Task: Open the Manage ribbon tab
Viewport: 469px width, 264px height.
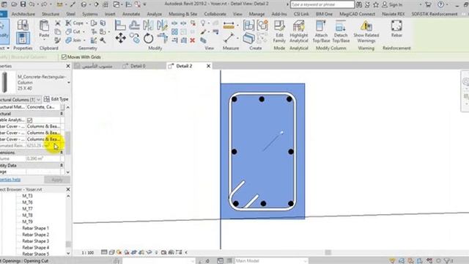Action: click(256, 14)
